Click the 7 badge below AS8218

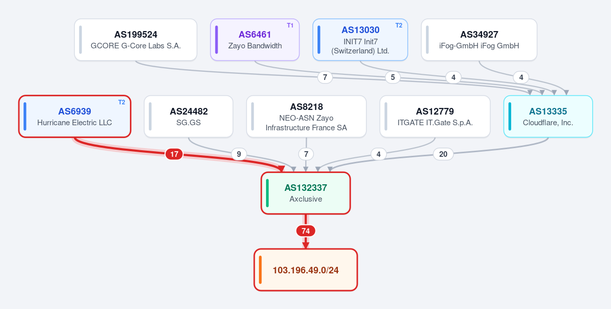pos(306,154)
